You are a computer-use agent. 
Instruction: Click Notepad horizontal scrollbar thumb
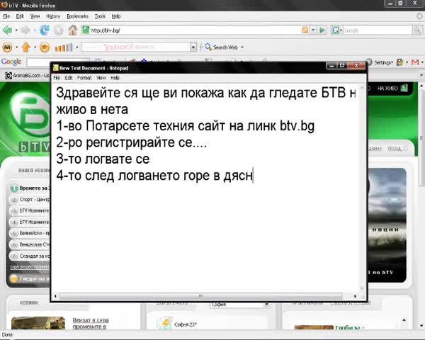(200, 296)
